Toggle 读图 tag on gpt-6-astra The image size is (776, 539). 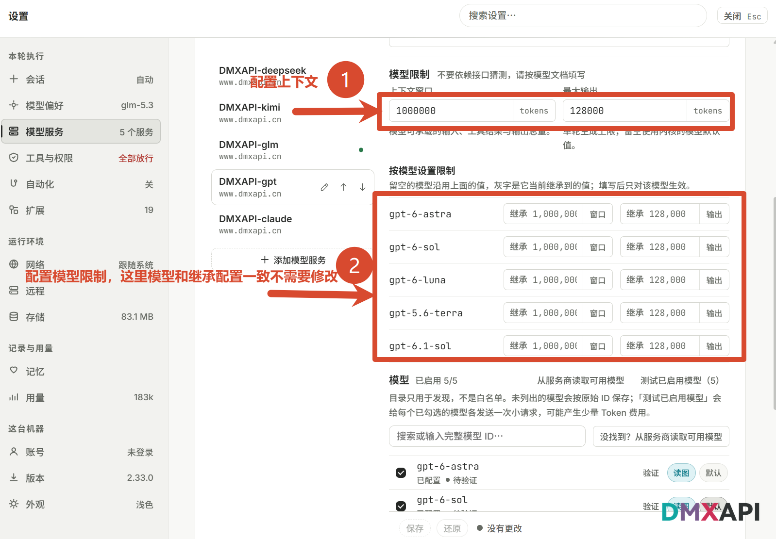click(x=681, y=473)
